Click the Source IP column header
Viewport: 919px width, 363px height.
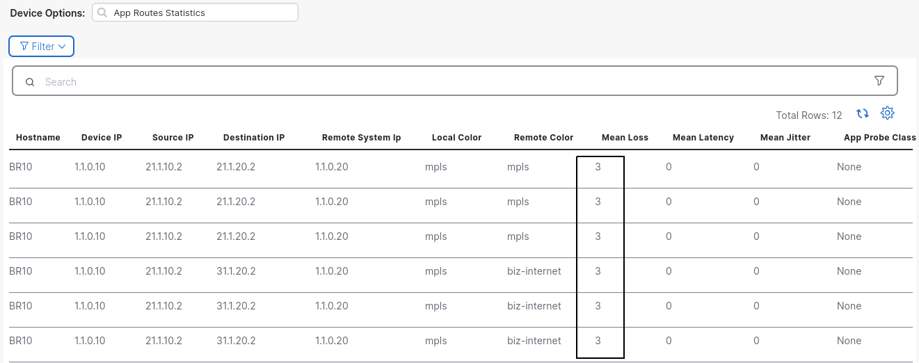[x=173, y=138]
